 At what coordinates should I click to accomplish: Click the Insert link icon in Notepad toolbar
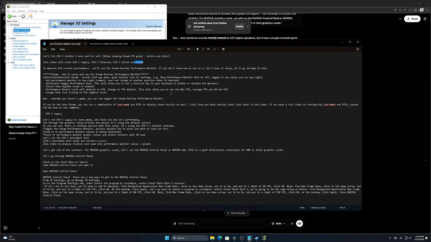pos(208,49)
